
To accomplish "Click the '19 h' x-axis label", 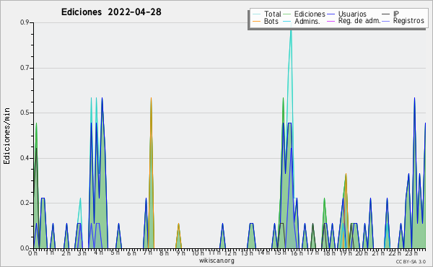I will click(345, 253).
